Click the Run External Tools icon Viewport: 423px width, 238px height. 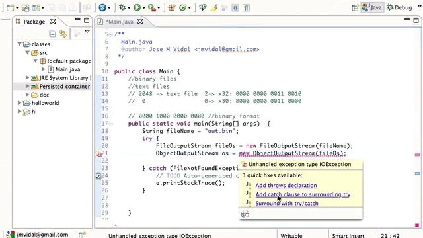point(152,8)
